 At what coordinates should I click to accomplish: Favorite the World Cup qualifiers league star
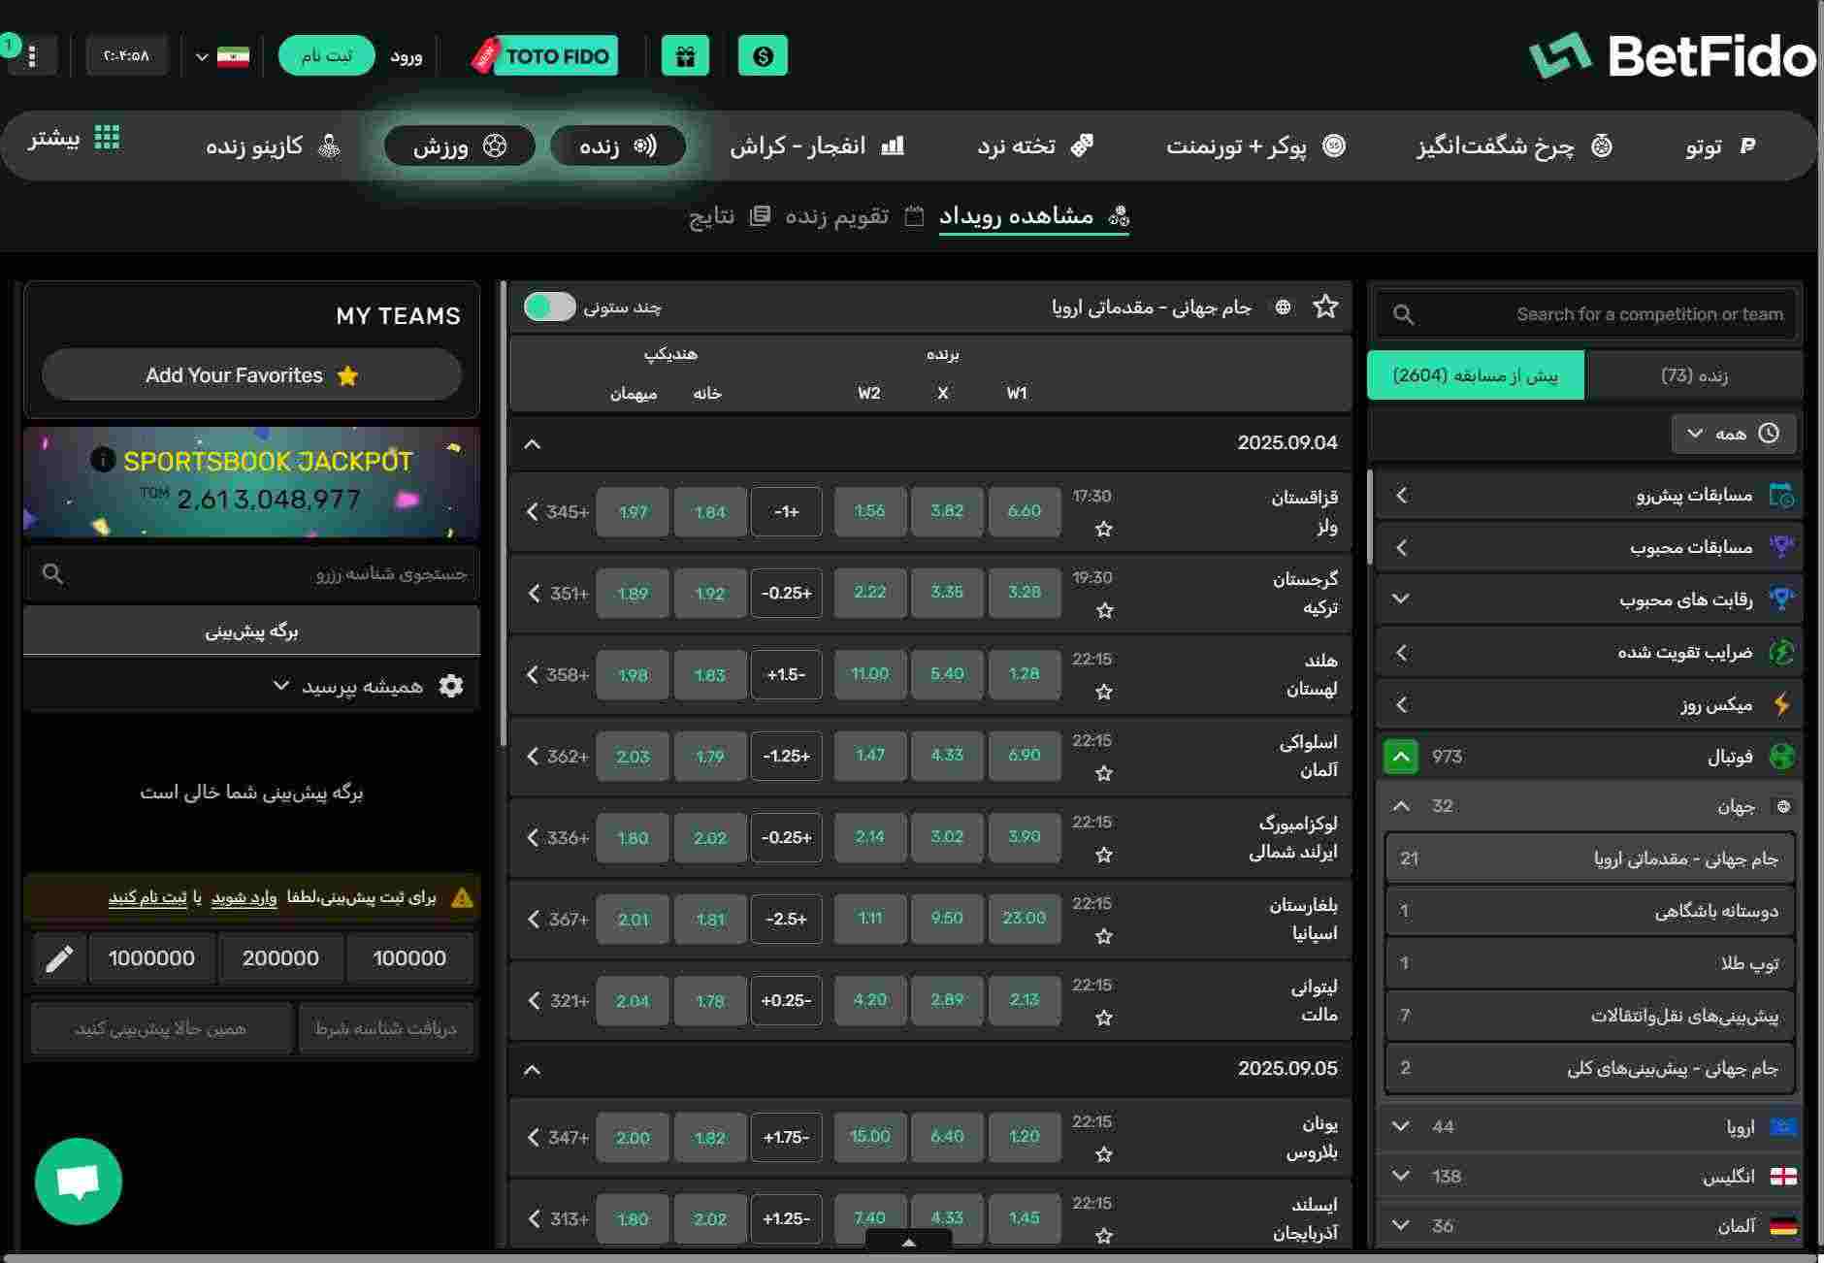point(1325,308)
